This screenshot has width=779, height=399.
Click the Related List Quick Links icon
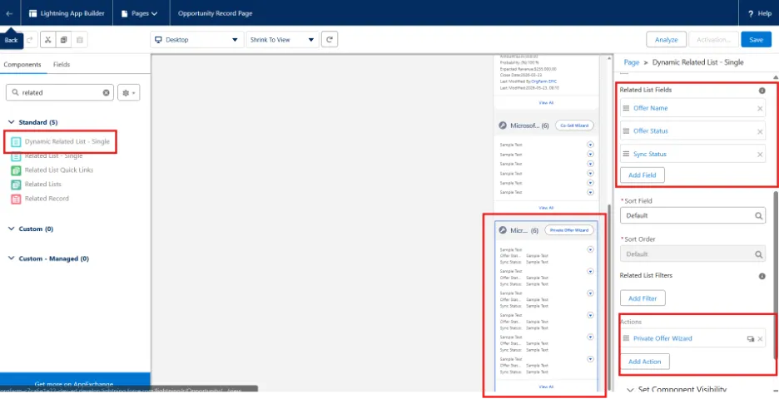tap(16, 170)
